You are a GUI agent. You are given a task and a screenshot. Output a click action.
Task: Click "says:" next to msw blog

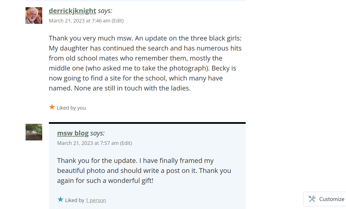[x=97, y=133]
